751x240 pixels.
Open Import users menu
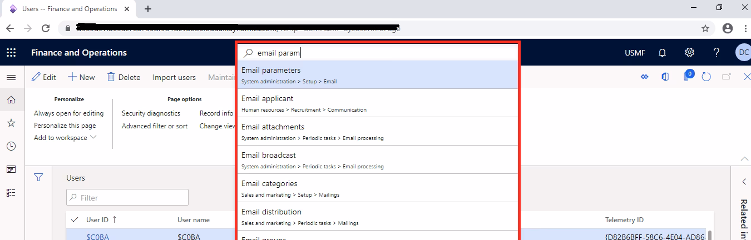tap(174, 77)
